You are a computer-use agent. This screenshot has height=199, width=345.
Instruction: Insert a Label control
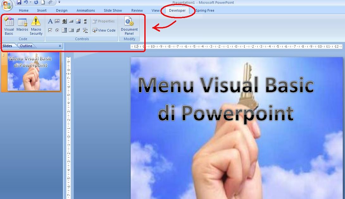(50, 21)
